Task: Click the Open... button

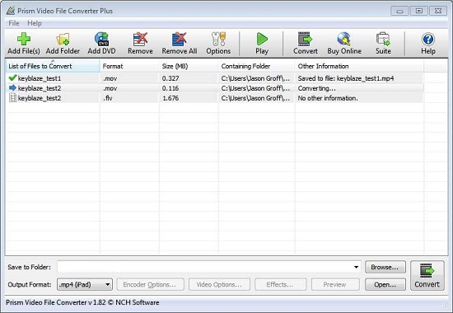Action: pos(385,285)
